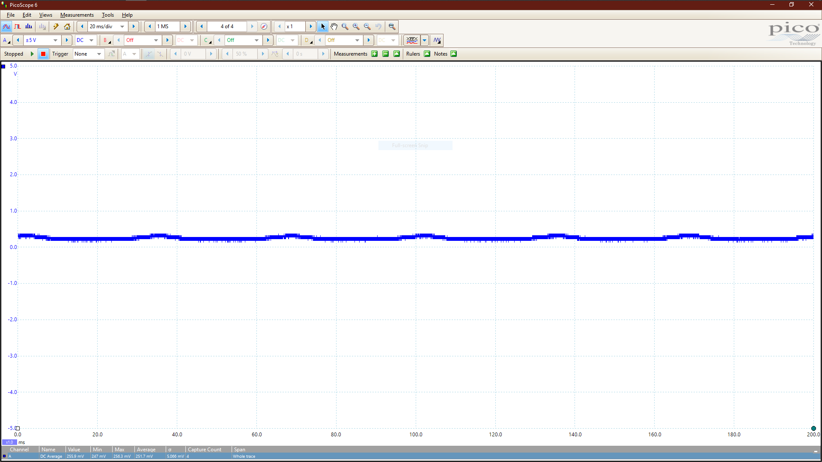Click the zoom-in magnifier tool
The width and height of the screenshot is (822, 462).
click(356, 27)
